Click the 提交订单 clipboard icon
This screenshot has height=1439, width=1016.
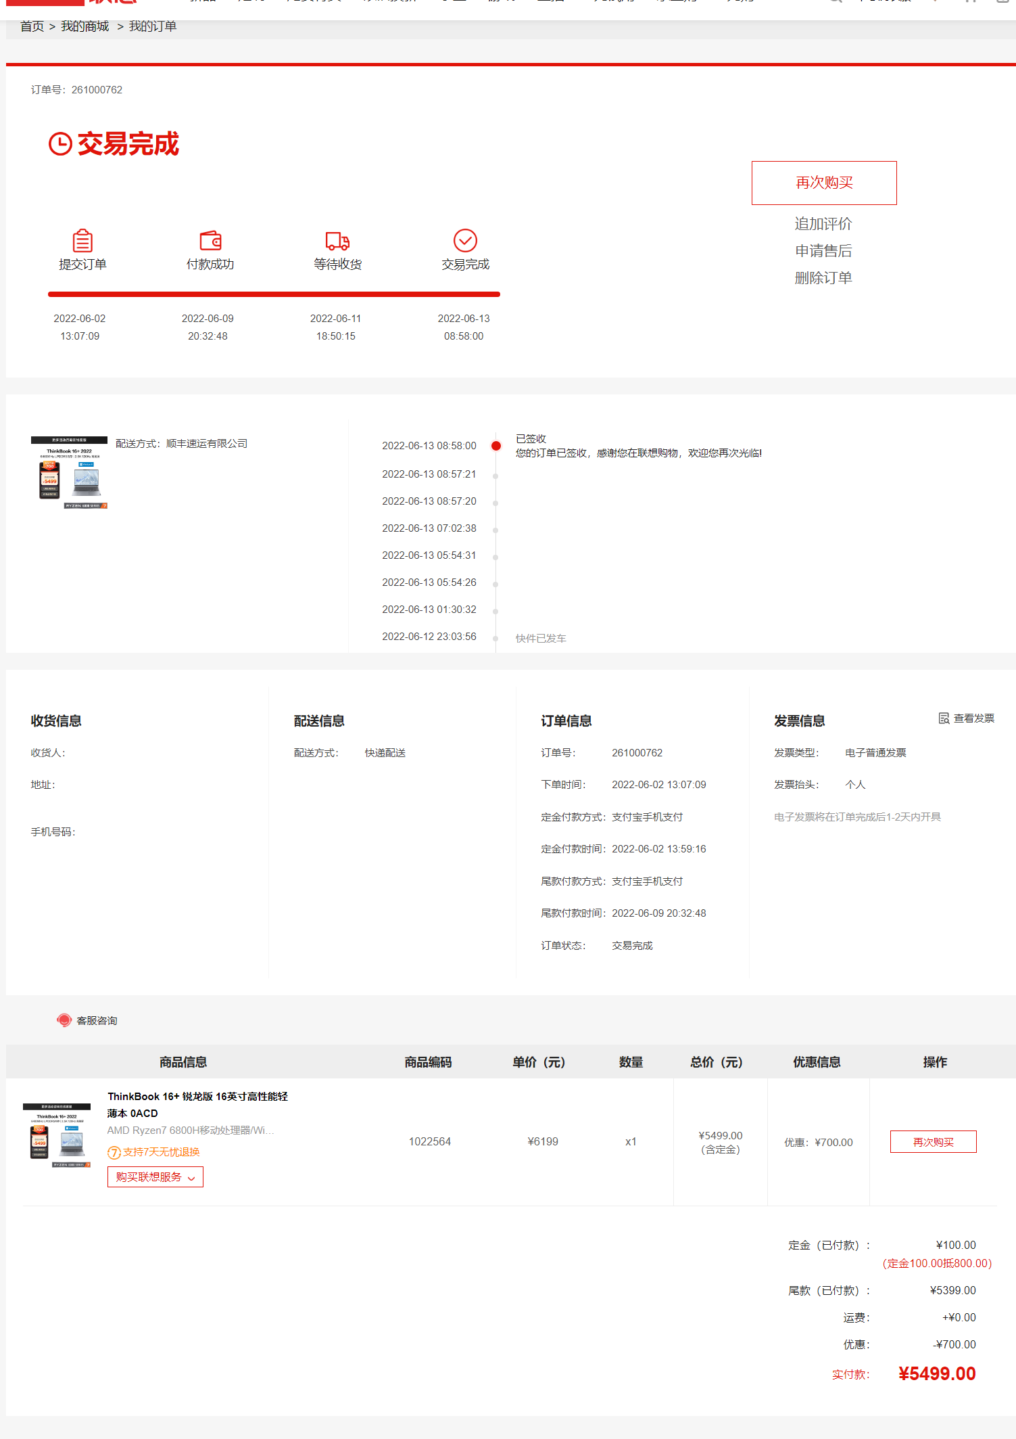pyautogui.click(x=82, y=240)
